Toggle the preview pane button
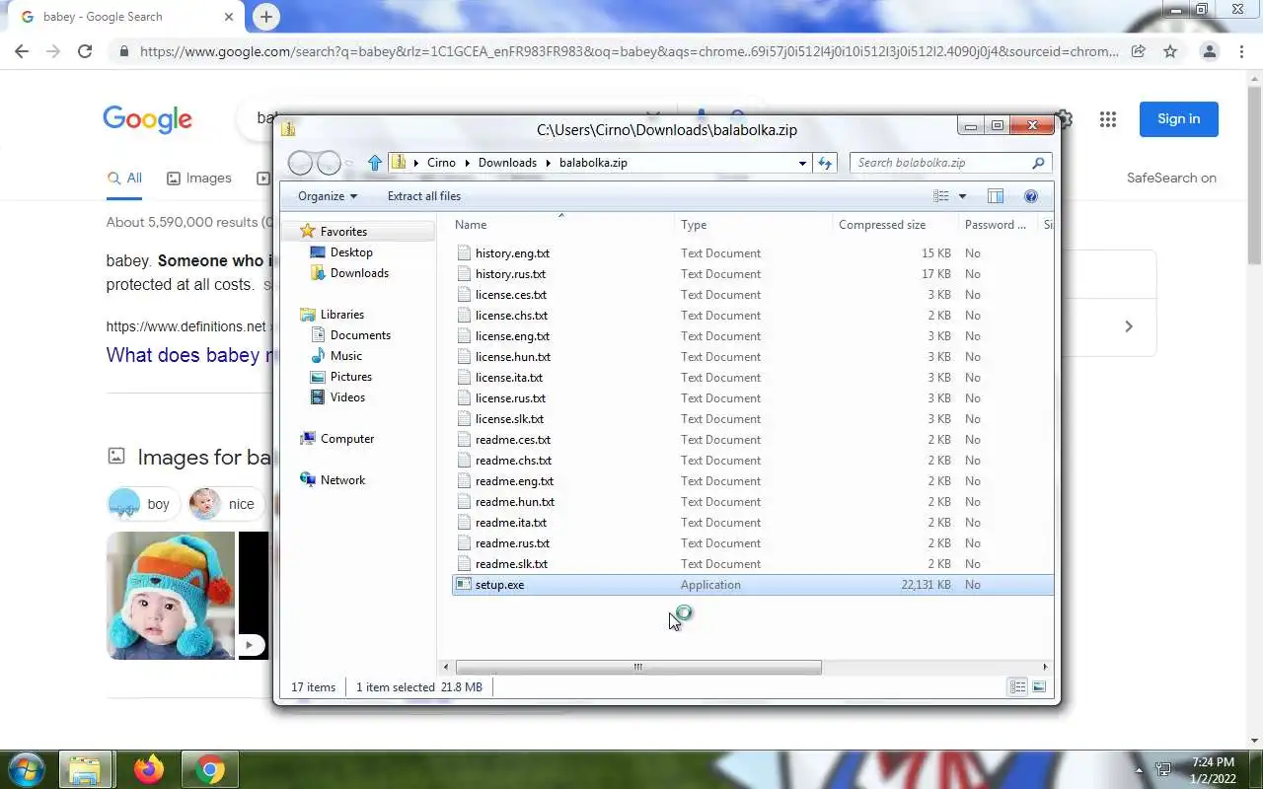 click(x=996, y=196)
